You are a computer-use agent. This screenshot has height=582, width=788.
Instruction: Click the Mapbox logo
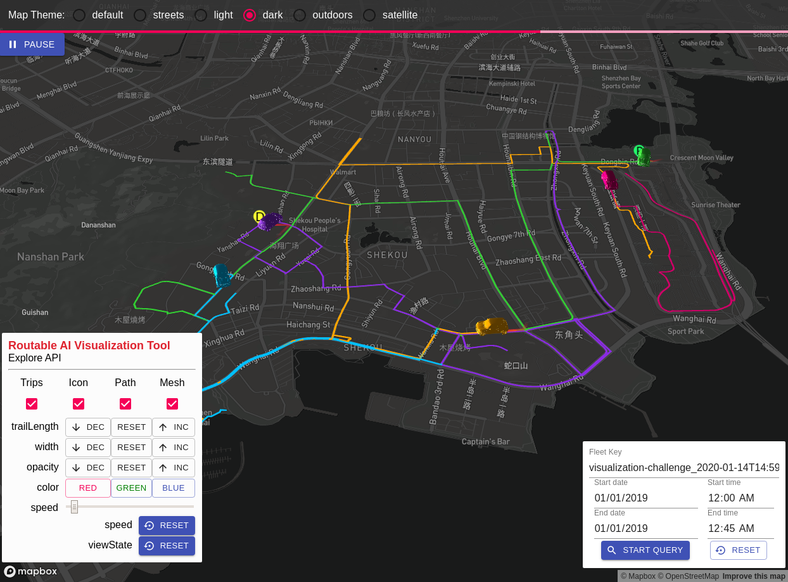coord(30,571)
